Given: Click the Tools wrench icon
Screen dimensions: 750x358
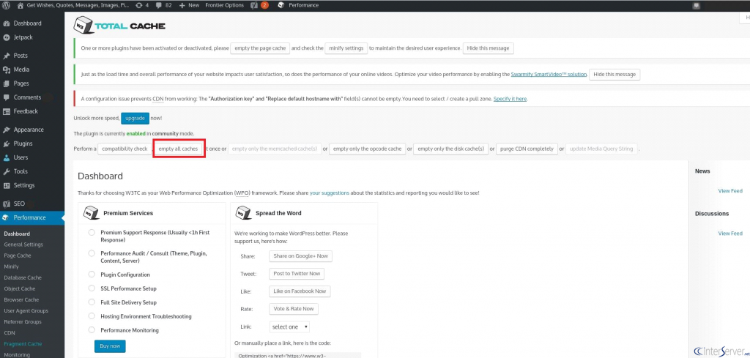Looking at the screenshot, I should click(x=7, y=171).
